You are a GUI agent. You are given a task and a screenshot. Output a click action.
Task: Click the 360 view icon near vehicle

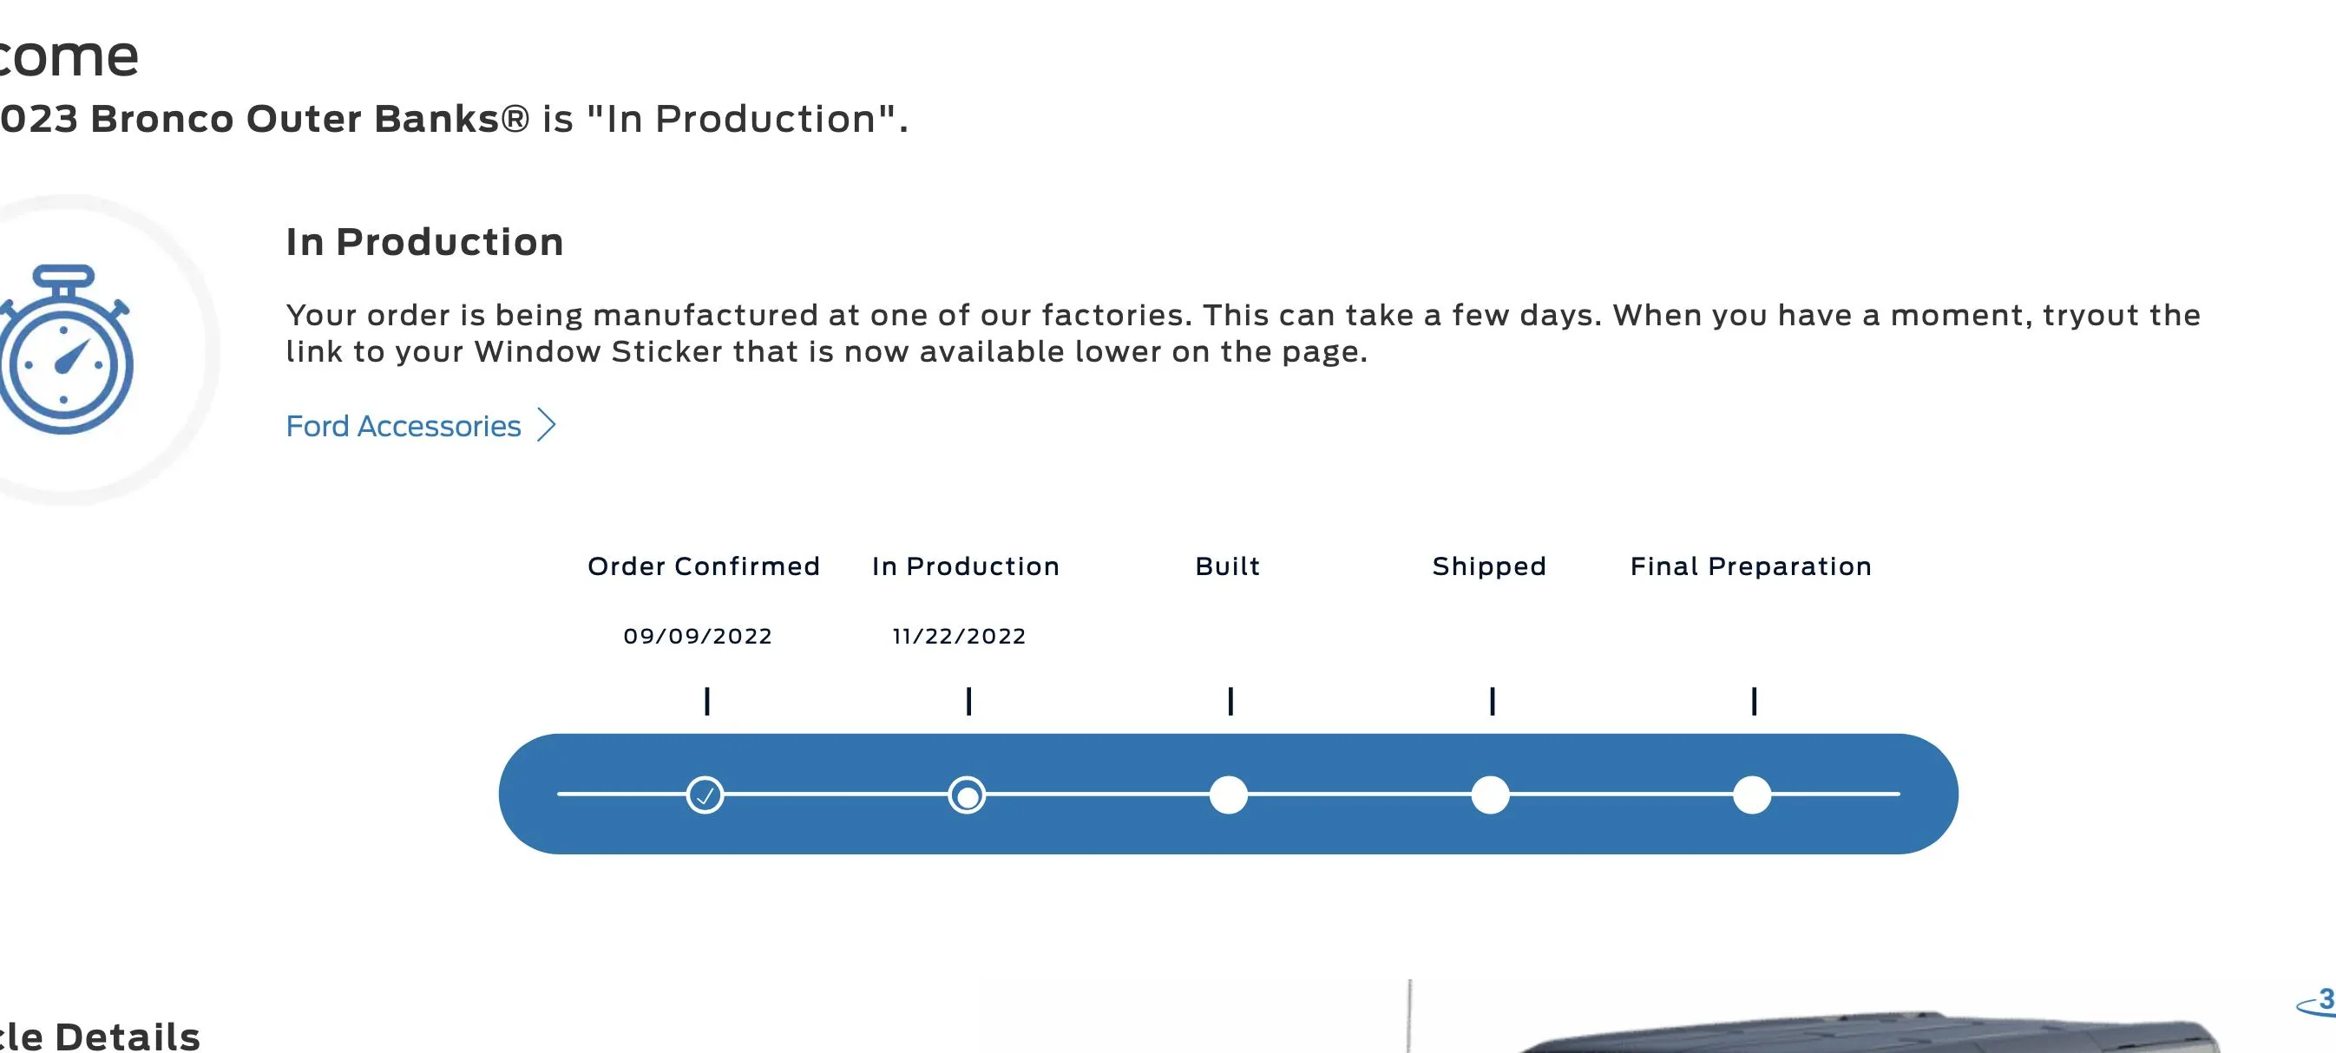click(2317, 1002)
